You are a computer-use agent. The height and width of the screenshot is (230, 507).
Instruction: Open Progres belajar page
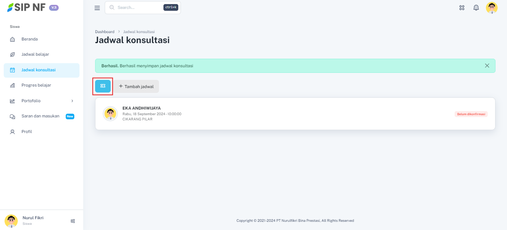(36, 85)
